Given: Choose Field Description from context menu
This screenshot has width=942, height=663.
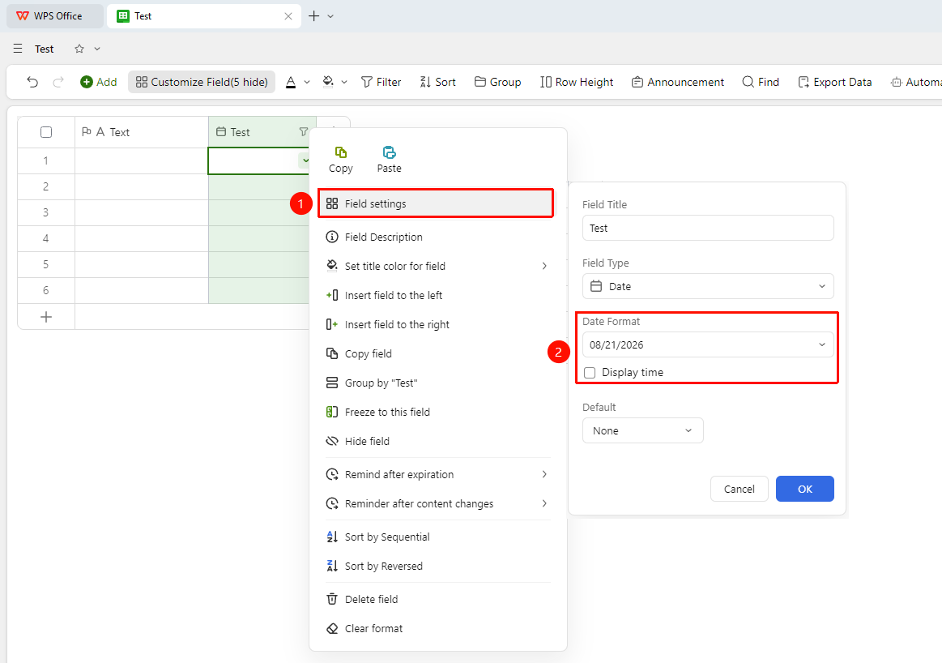Looking at the screenshot, I should 438,237.
